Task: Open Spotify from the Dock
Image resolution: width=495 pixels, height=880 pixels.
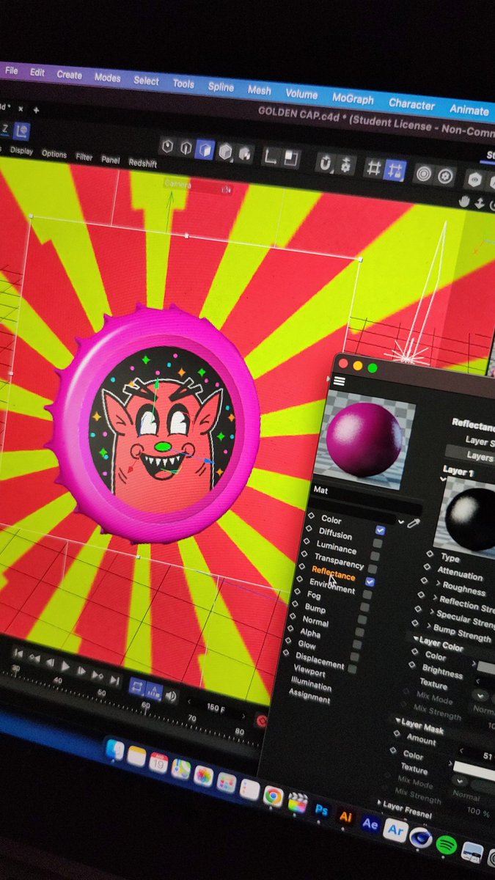Action: tap(447, 845)
